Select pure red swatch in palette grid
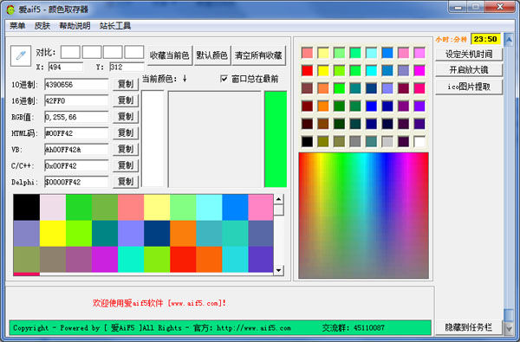This screenshot has width=520, height=342. pyautogui.click(x=307, y=71)
